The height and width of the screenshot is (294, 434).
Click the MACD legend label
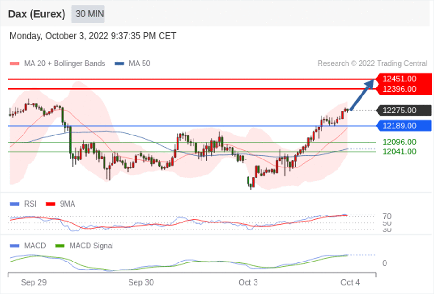(x=35, y=246)
